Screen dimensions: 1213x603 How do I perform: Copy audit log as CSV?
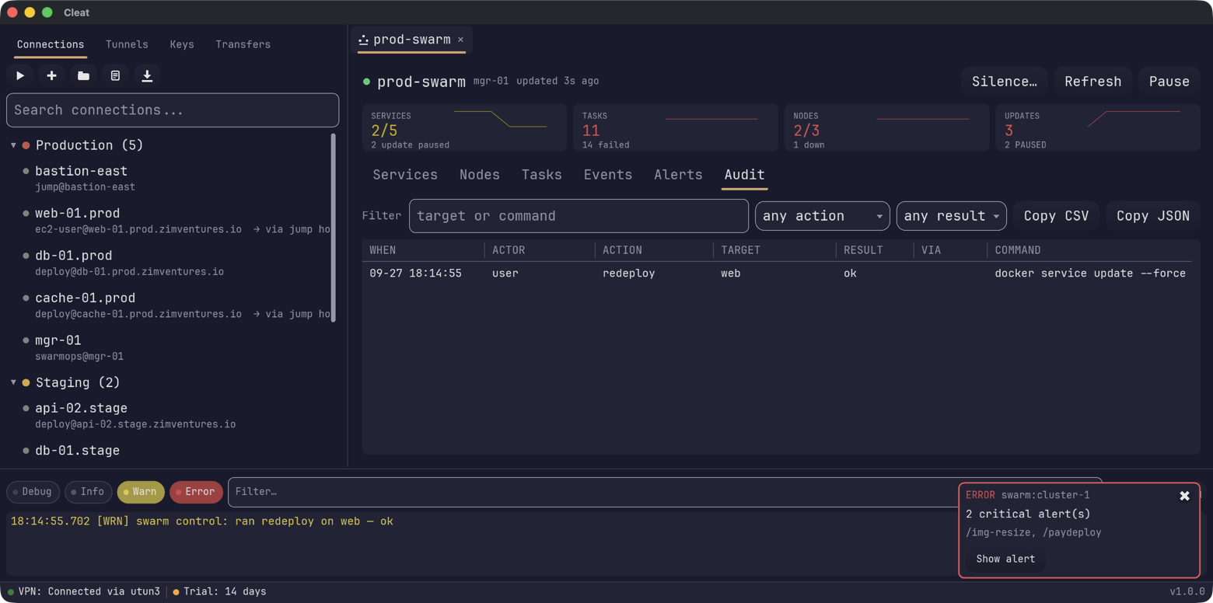click(x=1056, y=216)
